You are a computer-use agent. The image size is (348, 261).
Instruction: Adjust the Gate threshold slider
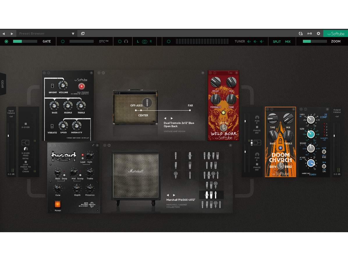(25, 42)
